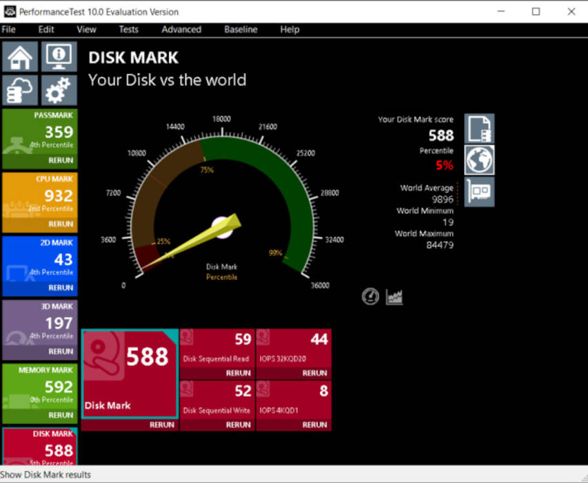Click the orange Percentile label under gauge
The height and width of the screenshot is (483, 588).
[x=222, y=277]
